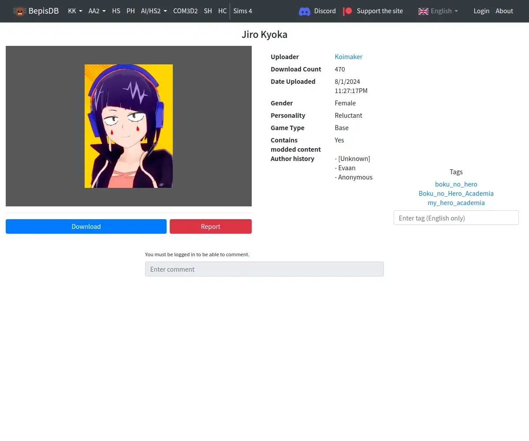Click the Jiro Kyoka page title

[264, 34]
